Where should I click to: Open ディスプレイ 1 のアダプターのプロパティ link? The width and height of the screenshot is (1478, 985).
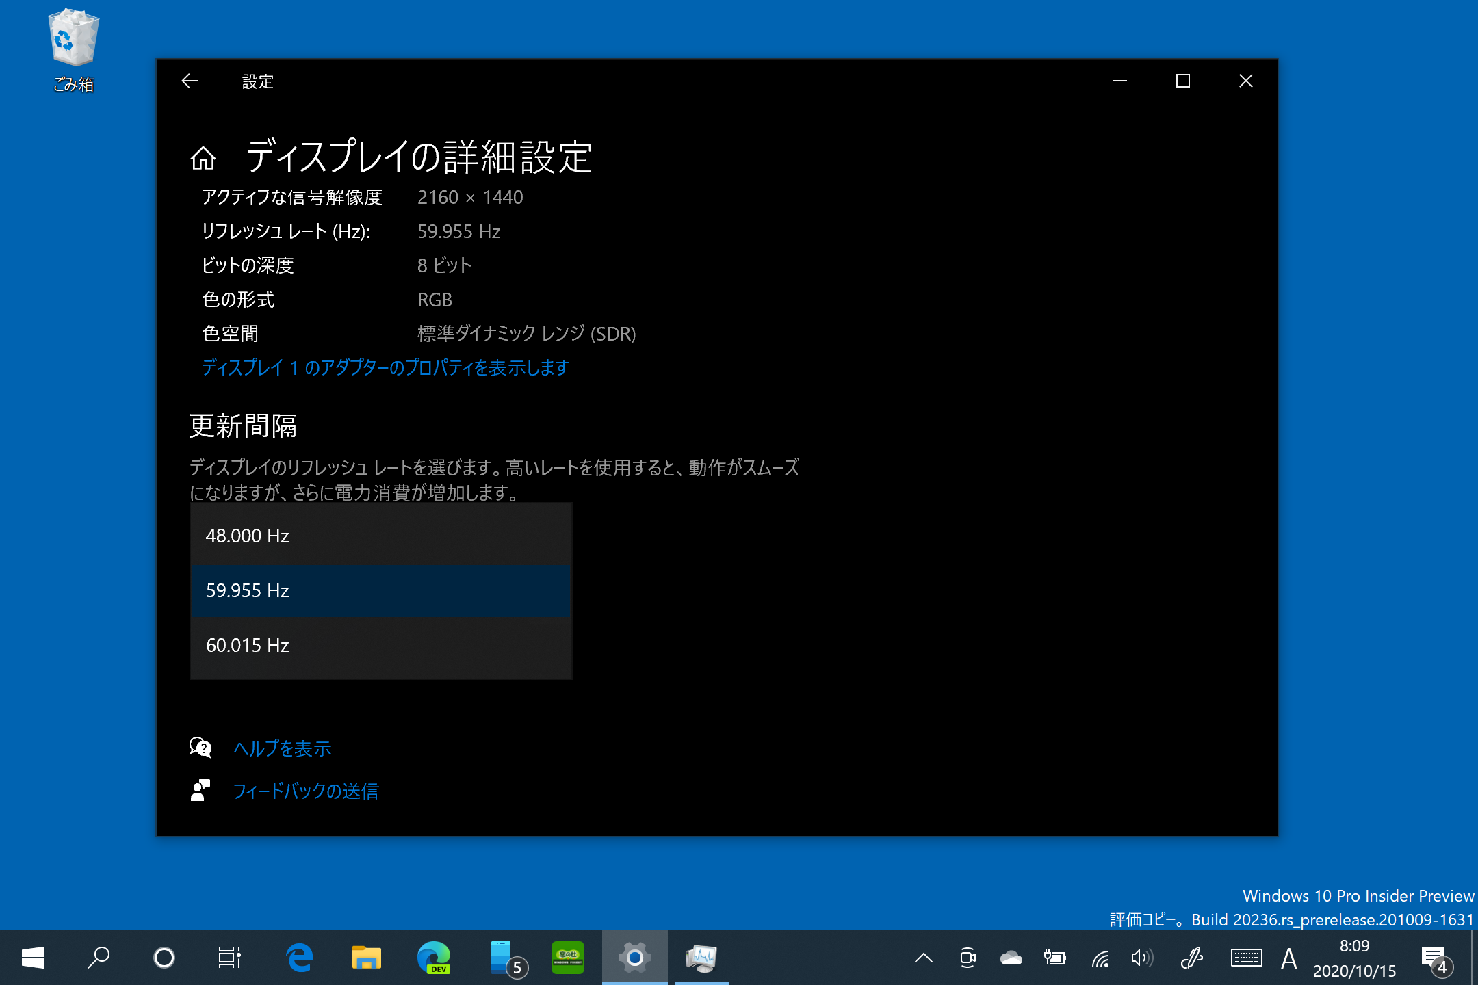(x=385, y=367)
